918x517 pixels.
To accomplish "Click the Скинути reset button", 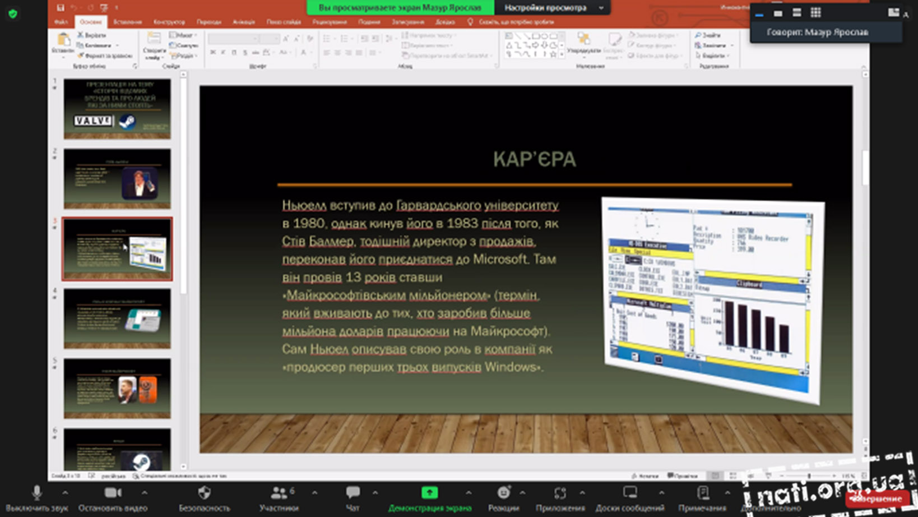I will tap(184, 45).
